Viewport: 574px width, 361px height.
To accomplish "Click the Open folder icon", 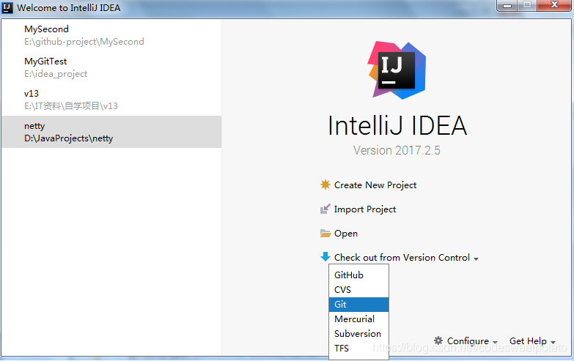I will [325, 234].
